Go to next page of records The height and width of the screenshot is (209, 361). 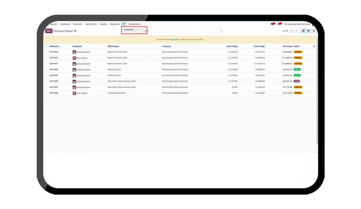(296, 31)
